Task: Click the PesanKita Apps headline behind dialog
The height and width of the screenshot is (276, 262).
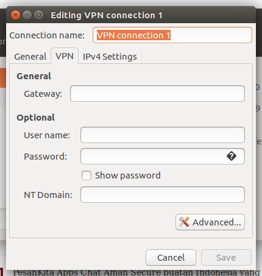Action: 136,272
